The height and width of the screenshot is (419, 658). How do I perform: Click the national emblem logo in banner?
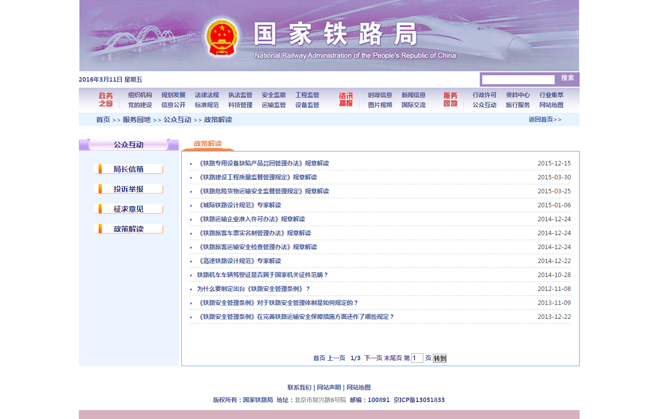coord(222,37)
